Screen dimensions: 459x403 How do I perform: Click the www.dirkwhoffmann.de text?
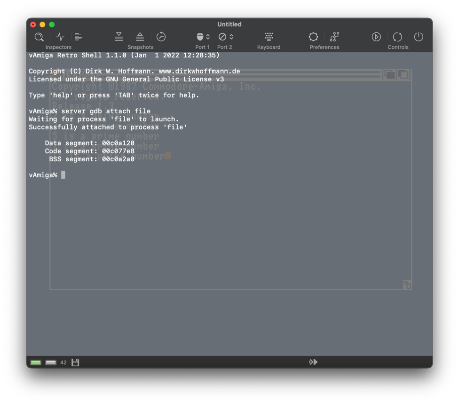(199, 71)
